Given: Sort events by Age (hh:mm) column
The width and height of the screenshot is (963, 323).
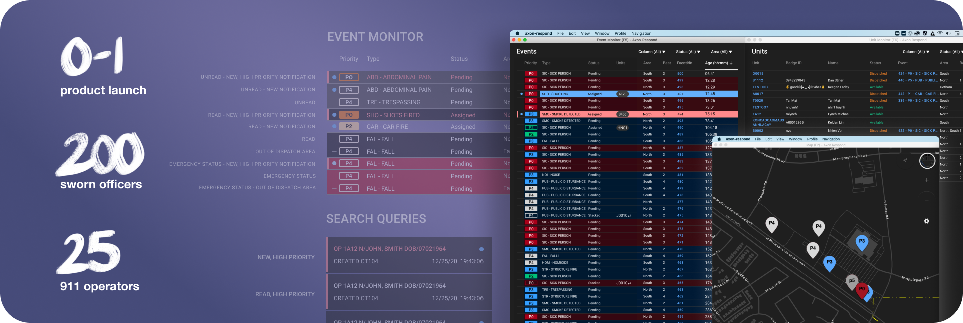Looking at the screenshot, I should (x=719, y=63).
